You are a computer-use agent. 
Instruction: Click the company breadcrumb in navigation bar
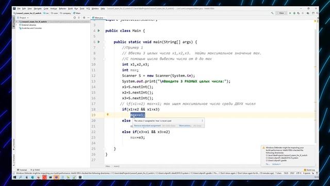click(65, 13)
